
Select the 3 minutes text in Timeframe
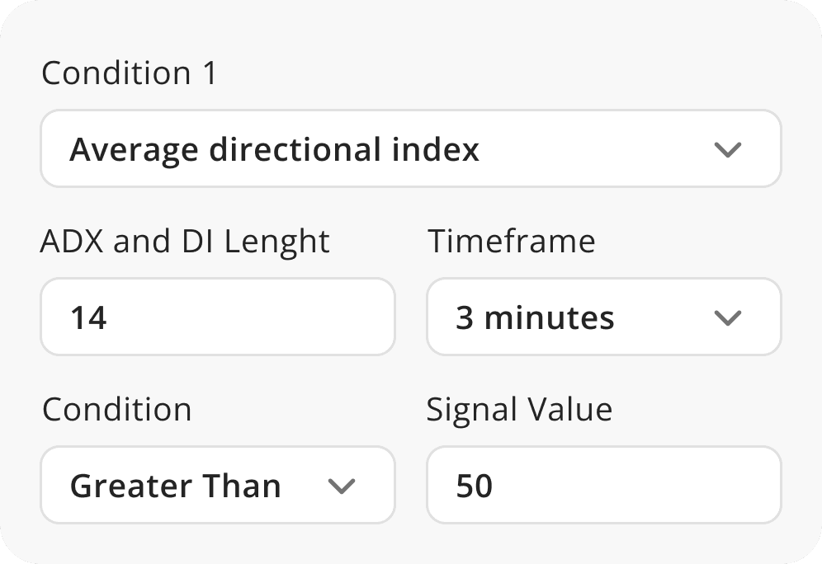click(x=535, y=318)
